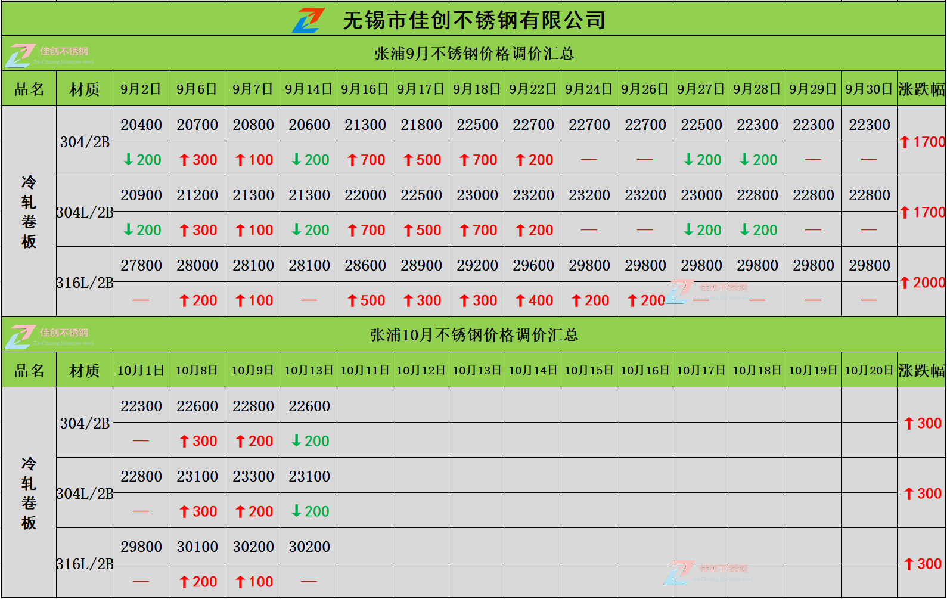Select price cell 21200

coord(197,195)
